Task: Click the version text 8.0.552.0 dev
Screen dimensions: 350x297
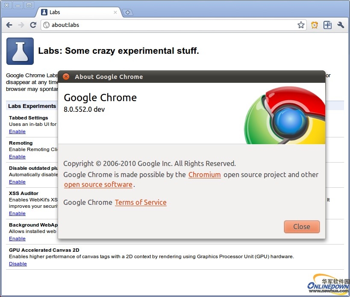Action: 84,109
